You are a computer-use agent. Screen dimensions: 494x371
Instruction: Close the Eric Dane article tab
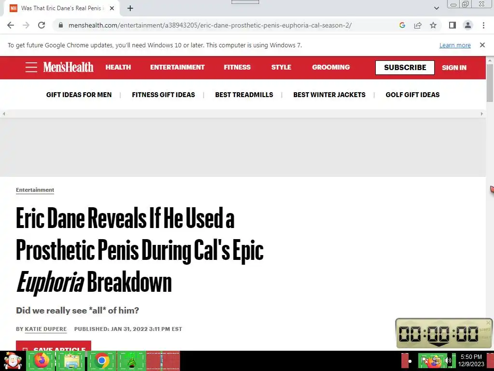[112, 8]
